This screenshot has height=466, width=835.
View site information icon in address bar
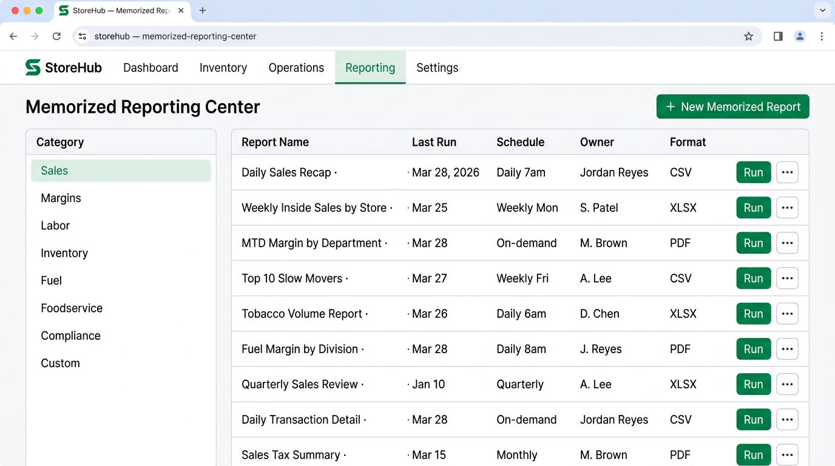coord(83,36)
